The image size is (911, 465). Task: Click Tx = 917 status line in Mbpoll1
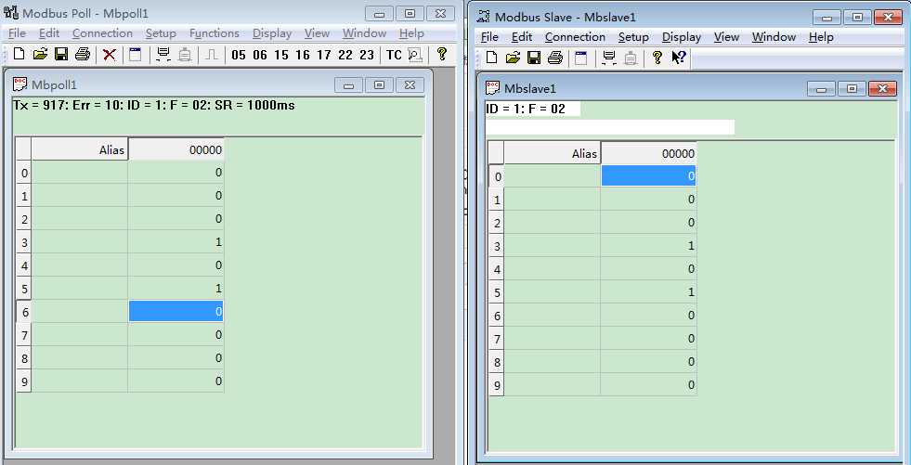tap(154, 106)
